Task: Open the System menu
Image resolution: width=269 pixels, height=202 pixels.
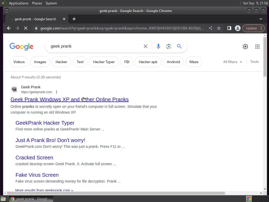Action: 51,3
